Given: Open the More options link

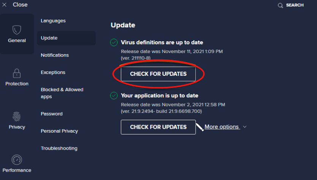Looking at the screenshot, I should (x=222, y=127).
